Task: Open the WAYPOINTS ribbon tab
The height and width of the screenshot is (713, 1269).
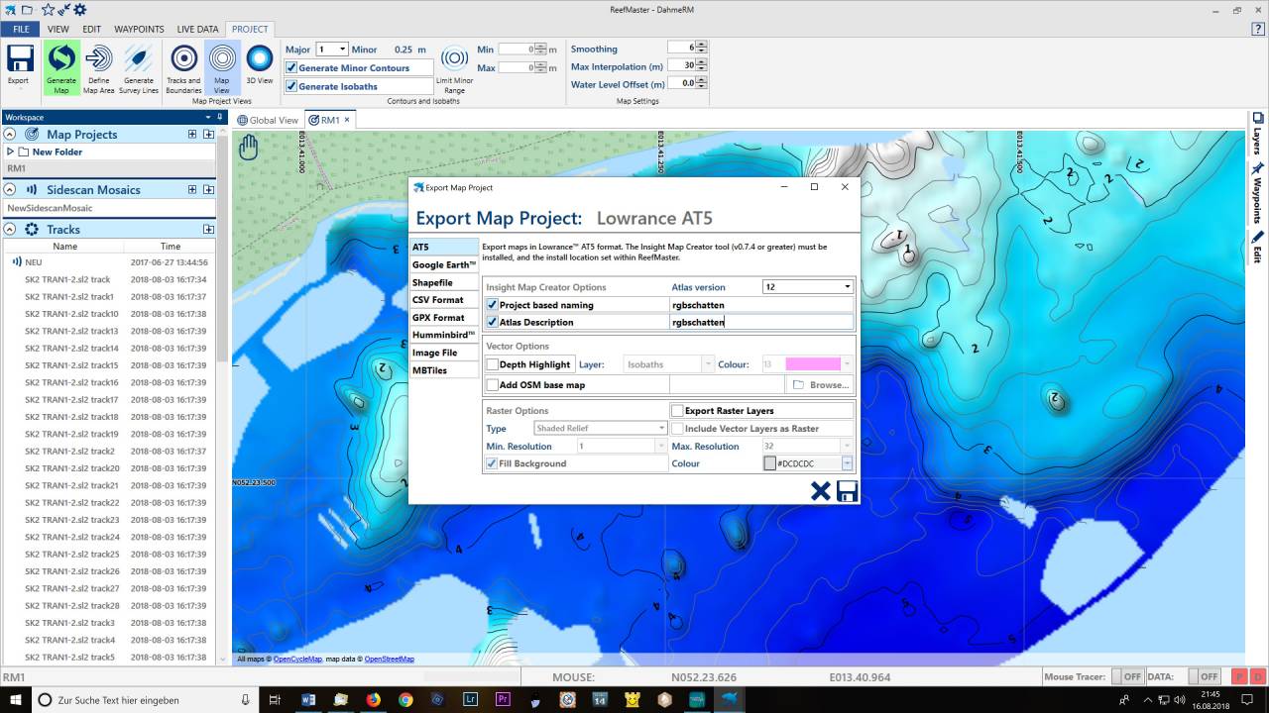Action: pyautogui.click(x=139, y=30)
